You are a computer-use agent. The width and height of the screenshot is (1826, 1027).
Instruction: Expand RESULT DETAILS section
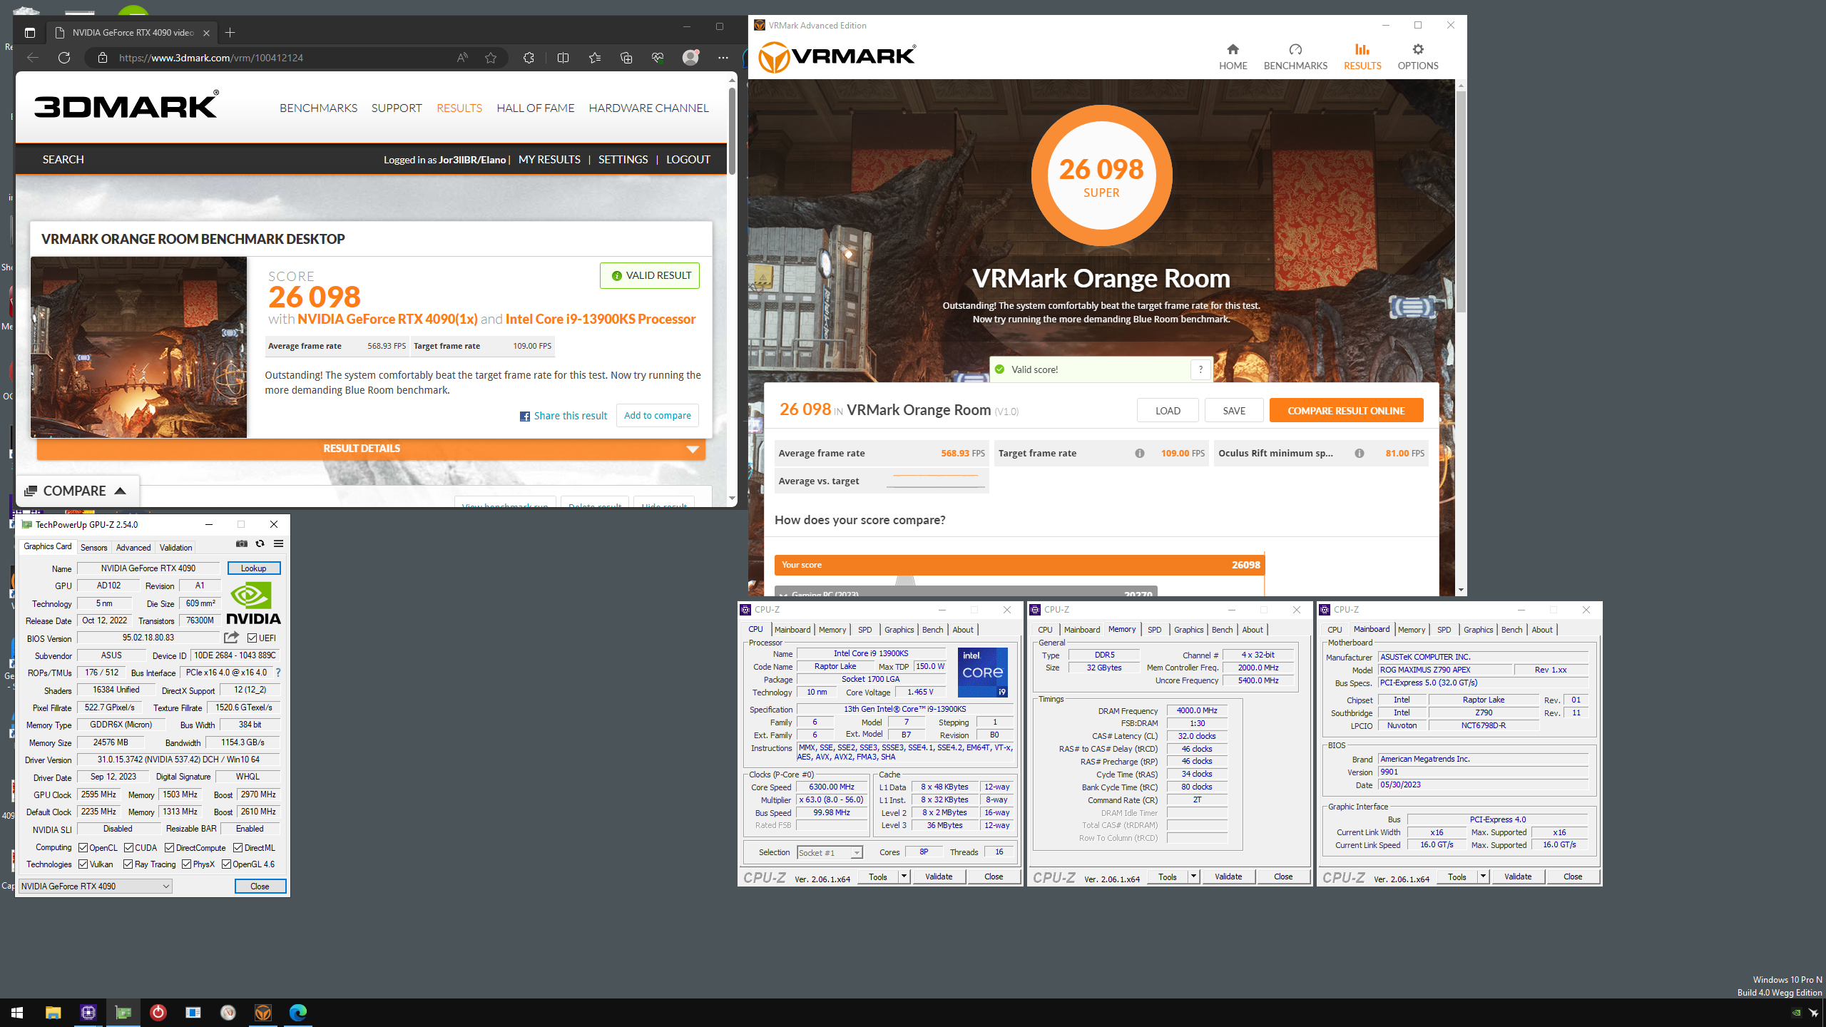point(371,449)
